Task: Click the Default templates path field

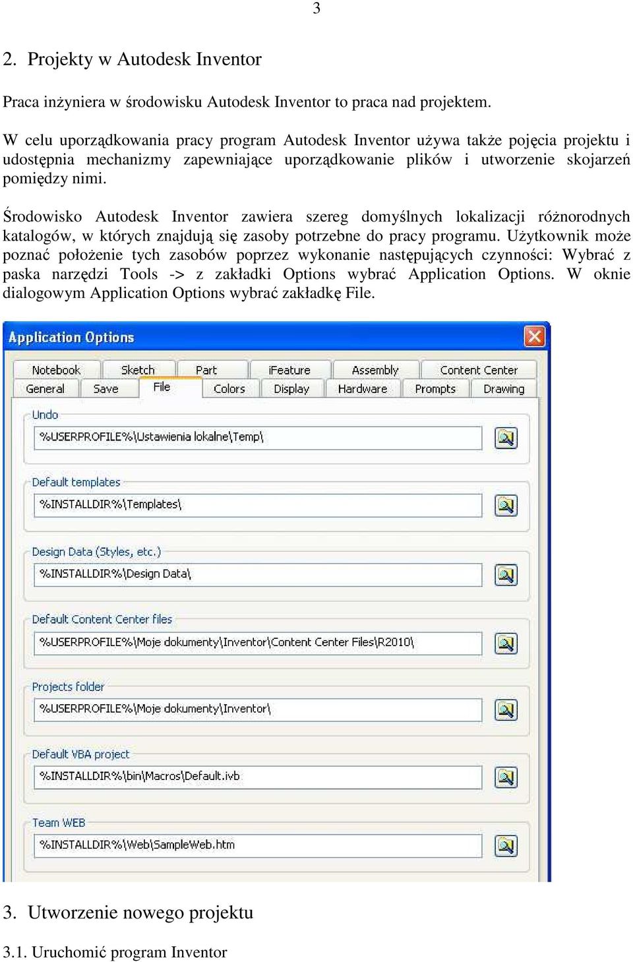Action: coord(258,505)
